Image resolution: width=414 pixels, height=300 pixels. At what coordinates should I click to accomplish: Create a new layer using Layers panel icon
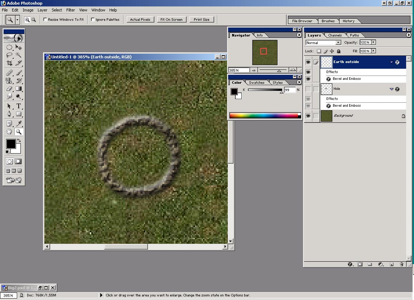391,264
